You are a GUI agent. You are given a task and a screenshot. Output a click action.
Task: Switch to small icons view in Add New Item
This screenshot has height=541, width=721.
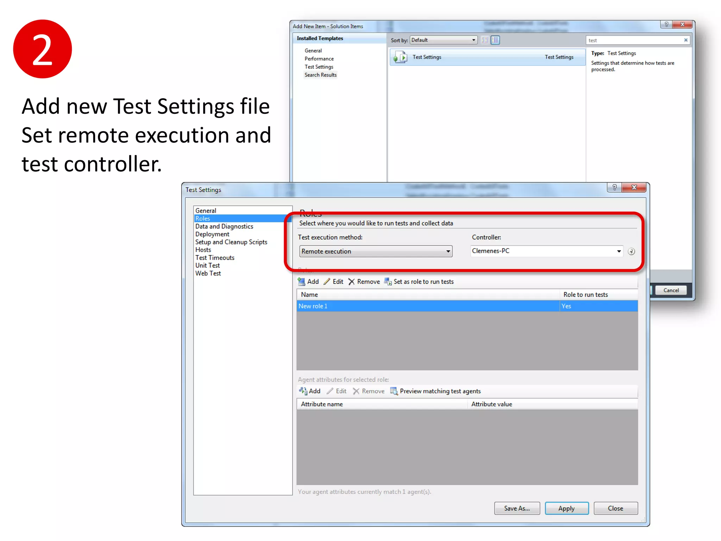[485, 40]
